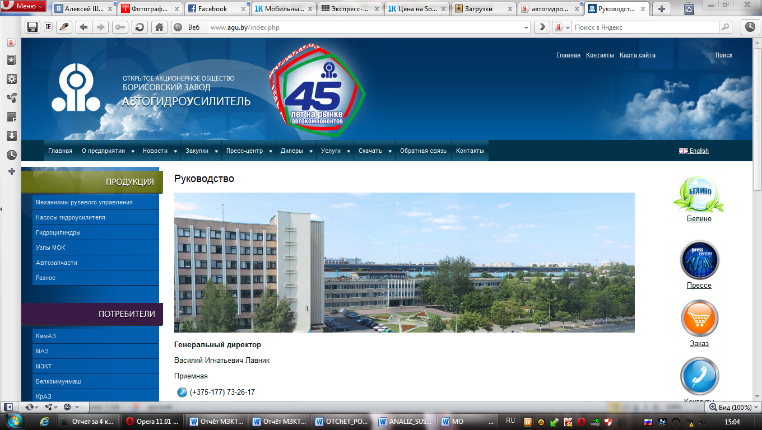Open the Вид (100%) zoom control
Viewport: 762px width, 430px height.
[733, 407]
